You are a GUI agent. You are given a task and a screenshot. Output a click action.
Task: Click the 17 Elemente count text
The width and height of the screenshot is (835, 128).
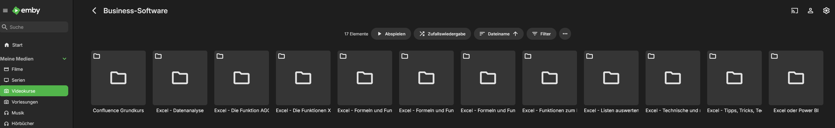click(356, 34)
